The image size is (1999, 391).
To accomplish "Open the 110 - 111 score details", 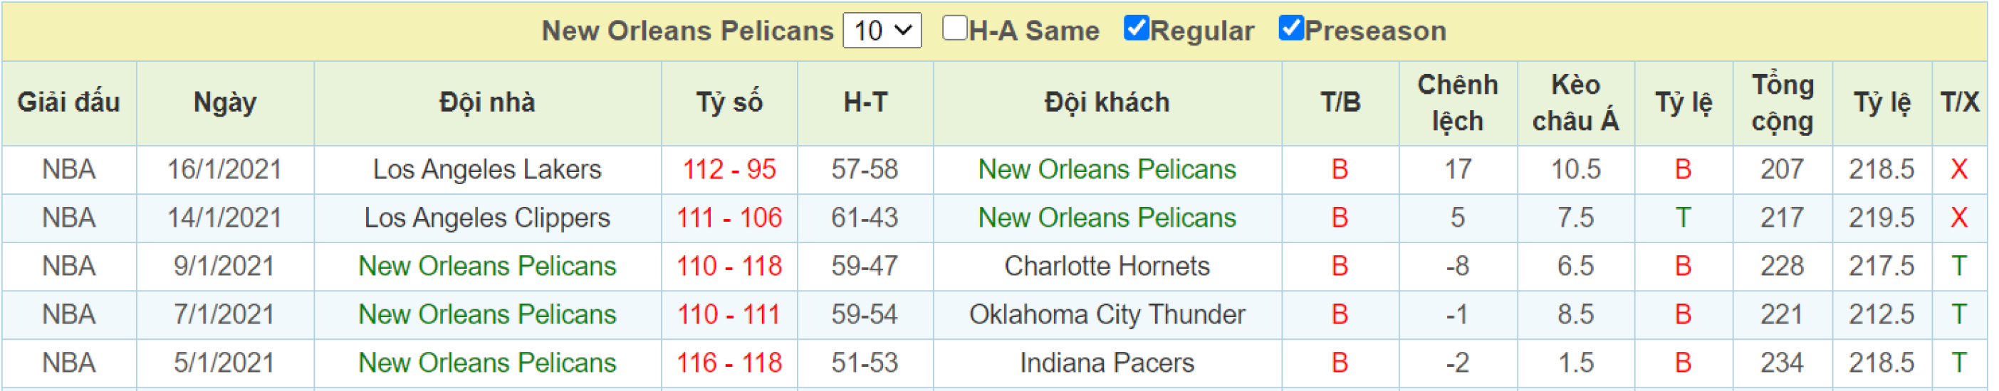I will [729, 315].
